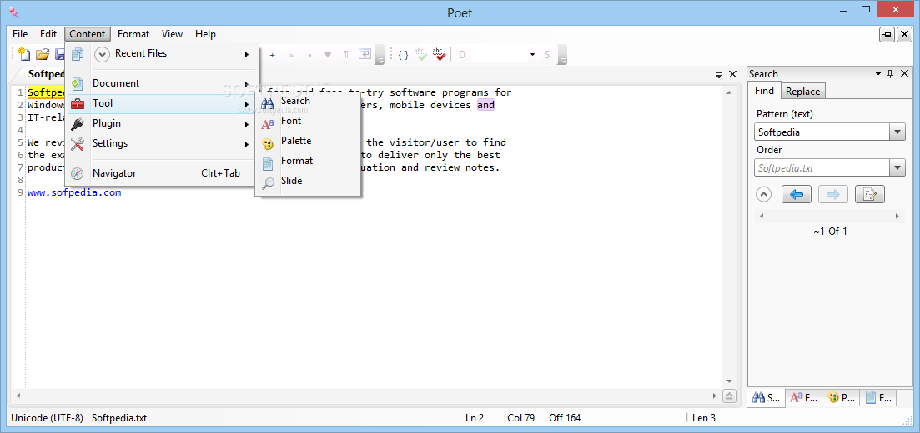Open the Help menu
The width and height of the screenshot is (920, 433).
[x=205, y=34]
